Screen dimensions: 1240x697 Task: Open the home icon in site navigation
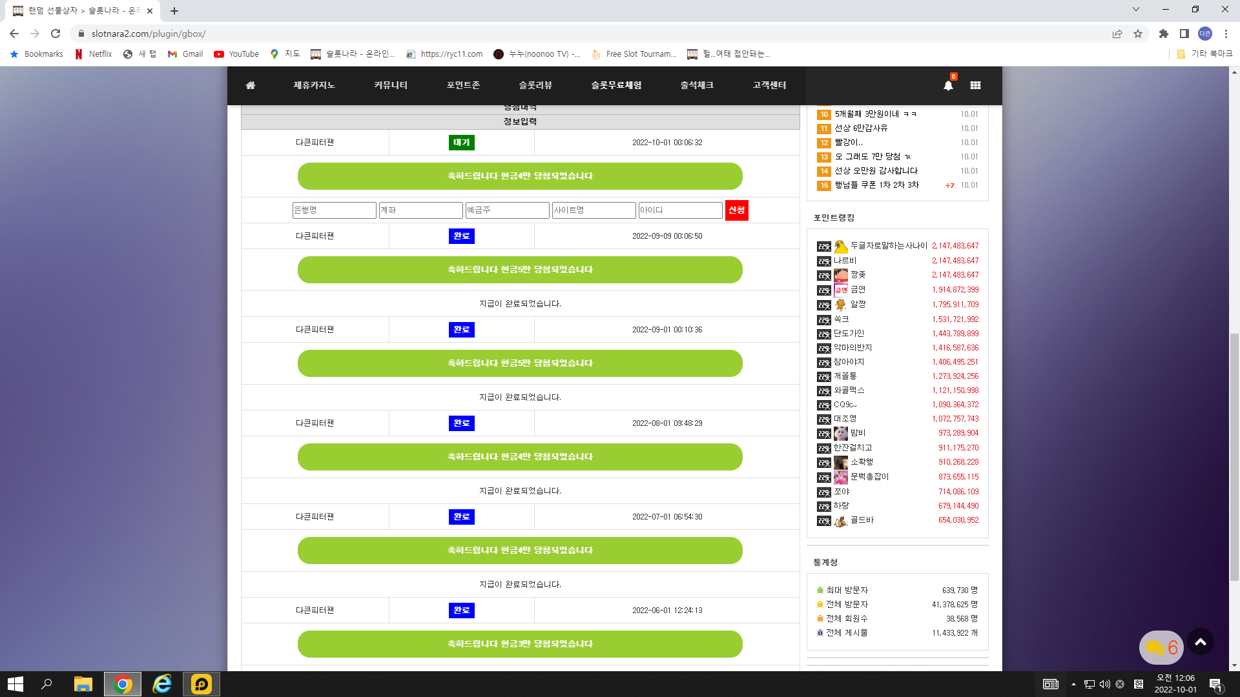[251, 85]
